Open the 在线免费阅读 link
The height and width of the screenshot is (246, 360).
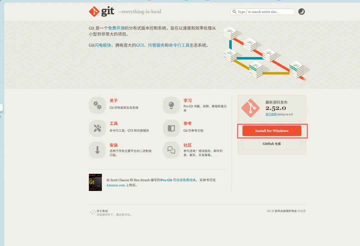point(186,180)
